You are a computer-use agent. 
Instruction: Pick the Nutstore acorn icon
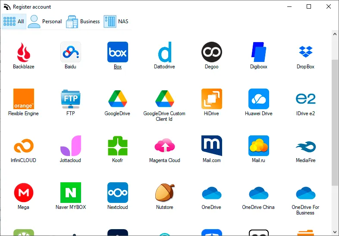pyautogui.click(x=165, y=192)
